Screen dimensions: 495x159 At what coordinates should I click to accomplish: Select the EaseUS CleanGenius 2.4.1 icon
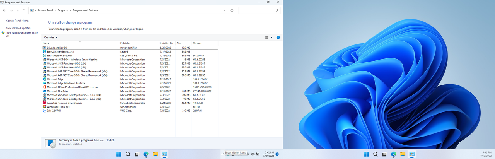pyautogui.click(x=44, y=51)
